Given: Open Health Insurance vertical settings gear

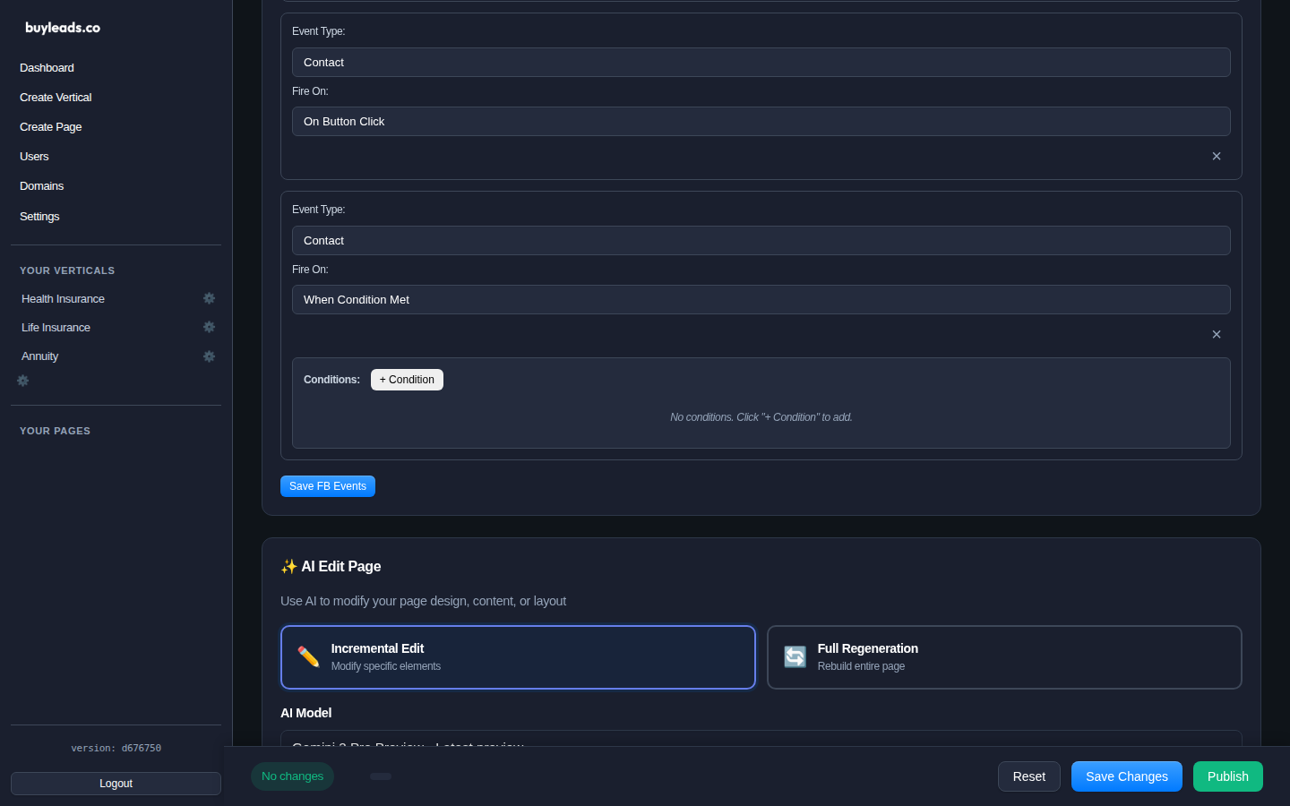Looking at the screenshot, I should (209, 298).
